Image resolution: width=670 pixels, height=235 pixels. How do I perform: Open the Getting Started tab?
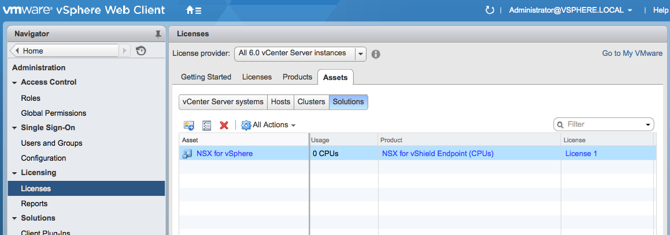[206, 77]
